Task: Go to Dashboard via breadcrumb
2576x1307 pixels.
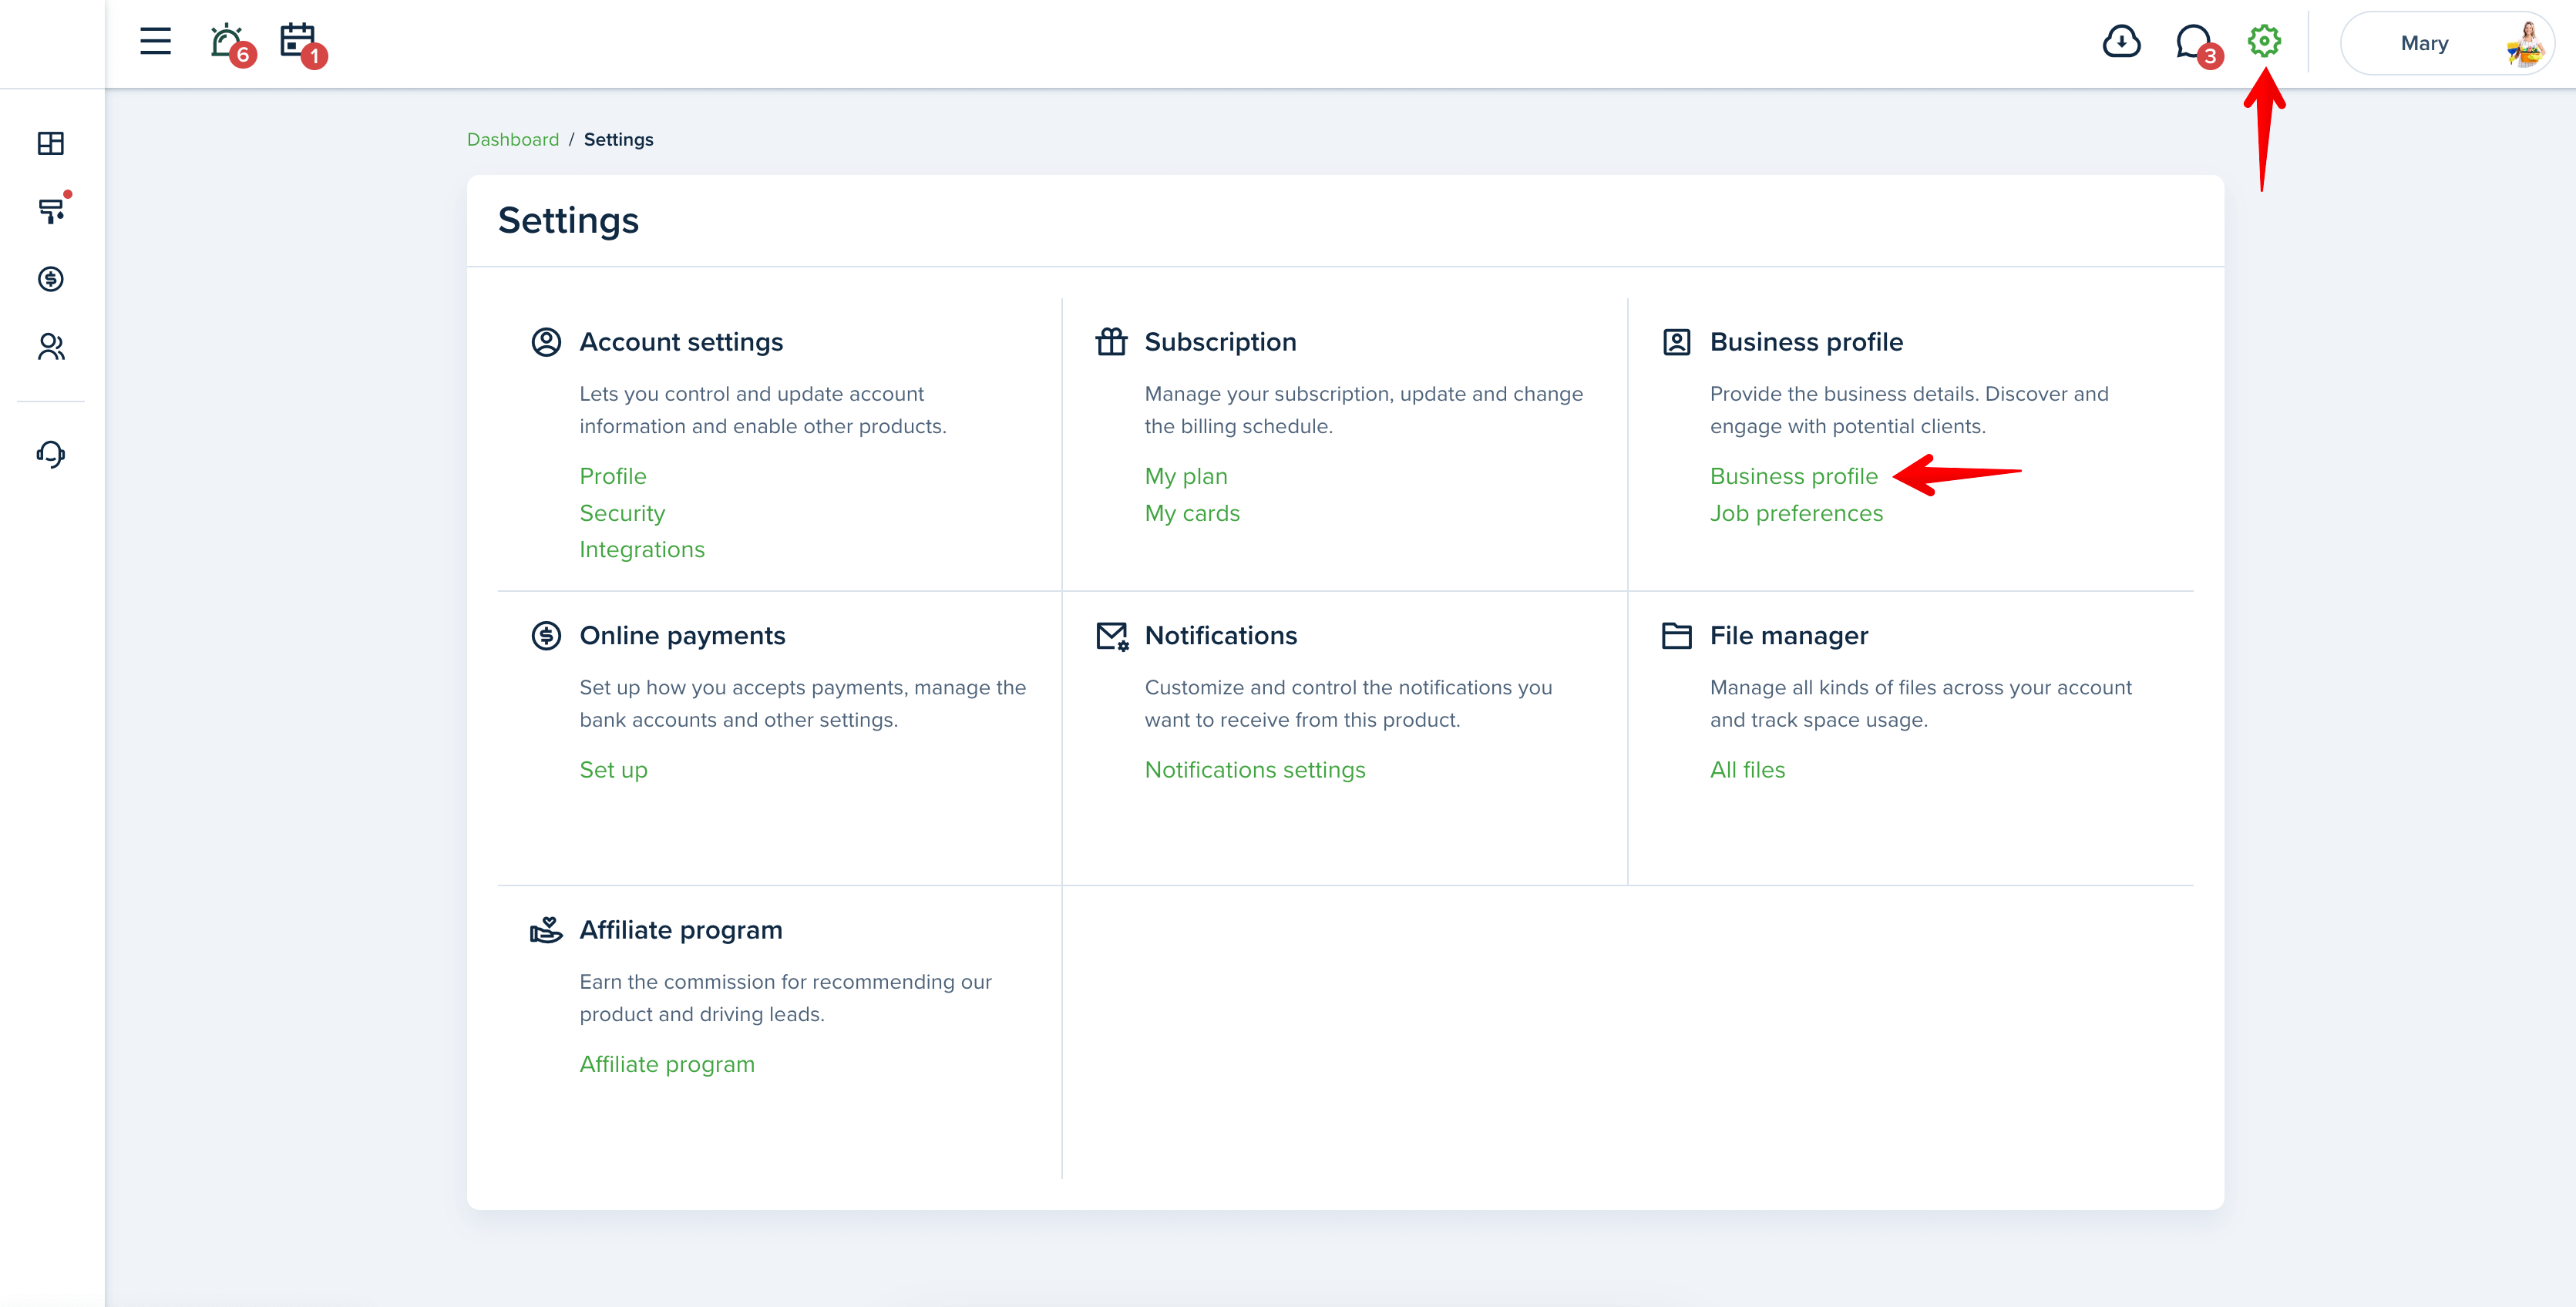Action: click(x=513, y=139)
